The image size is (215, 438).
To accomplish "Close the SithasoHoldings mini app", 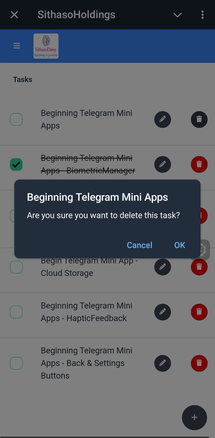I will 14,15.
